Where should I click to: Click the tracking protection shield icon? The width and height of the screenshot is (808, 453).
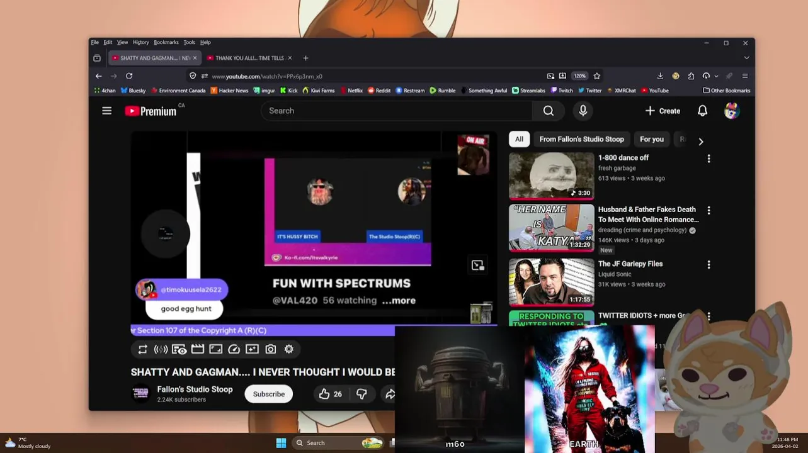point(193,76)
